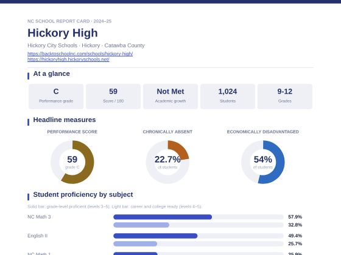Click the NC Math 3 solid proficiency bar
The height and width of the screenshot is (255, 341).
point(163,217)
